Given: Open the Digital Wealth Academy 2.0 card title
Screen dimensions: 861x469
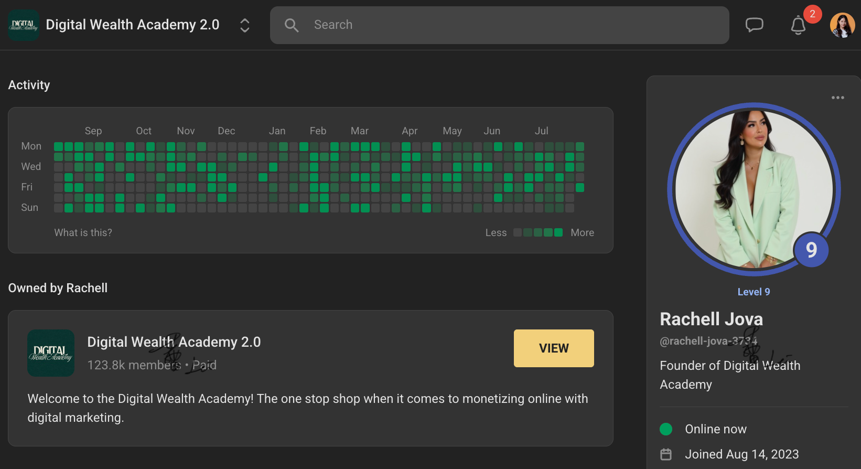Looking at the screenshot, I should [x=174, y=342].
